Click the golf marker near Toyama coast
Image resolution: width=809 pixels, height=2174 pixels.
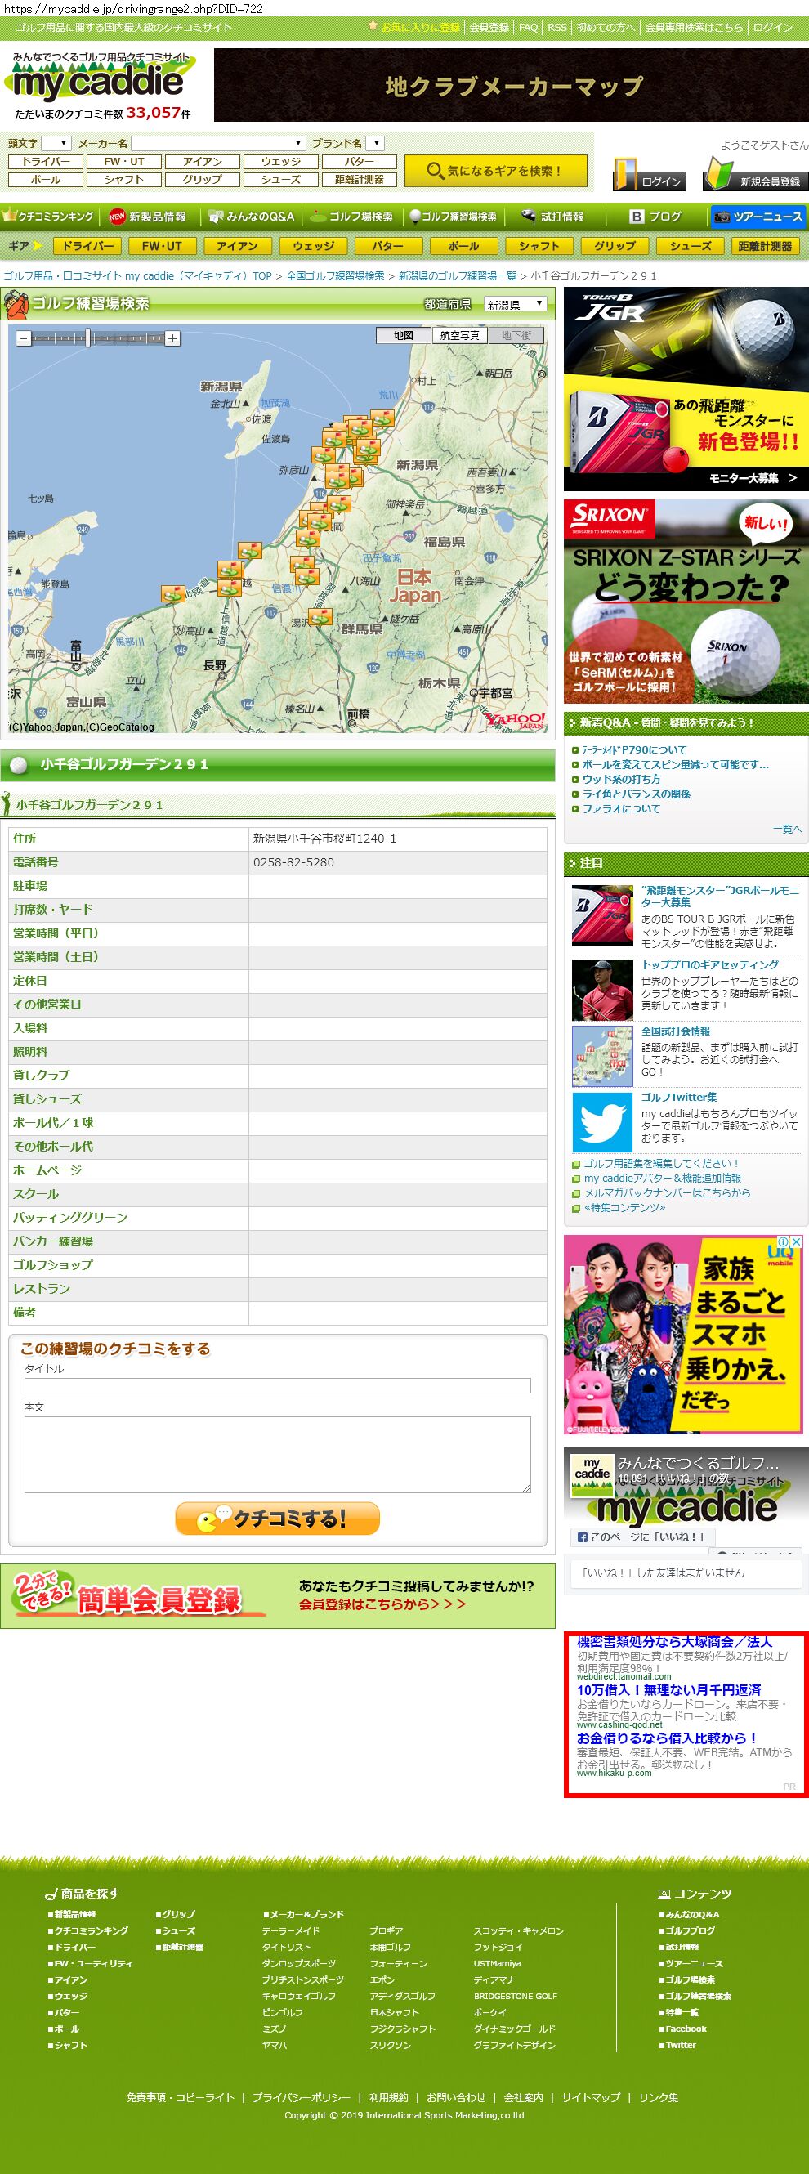pos(173,594)
